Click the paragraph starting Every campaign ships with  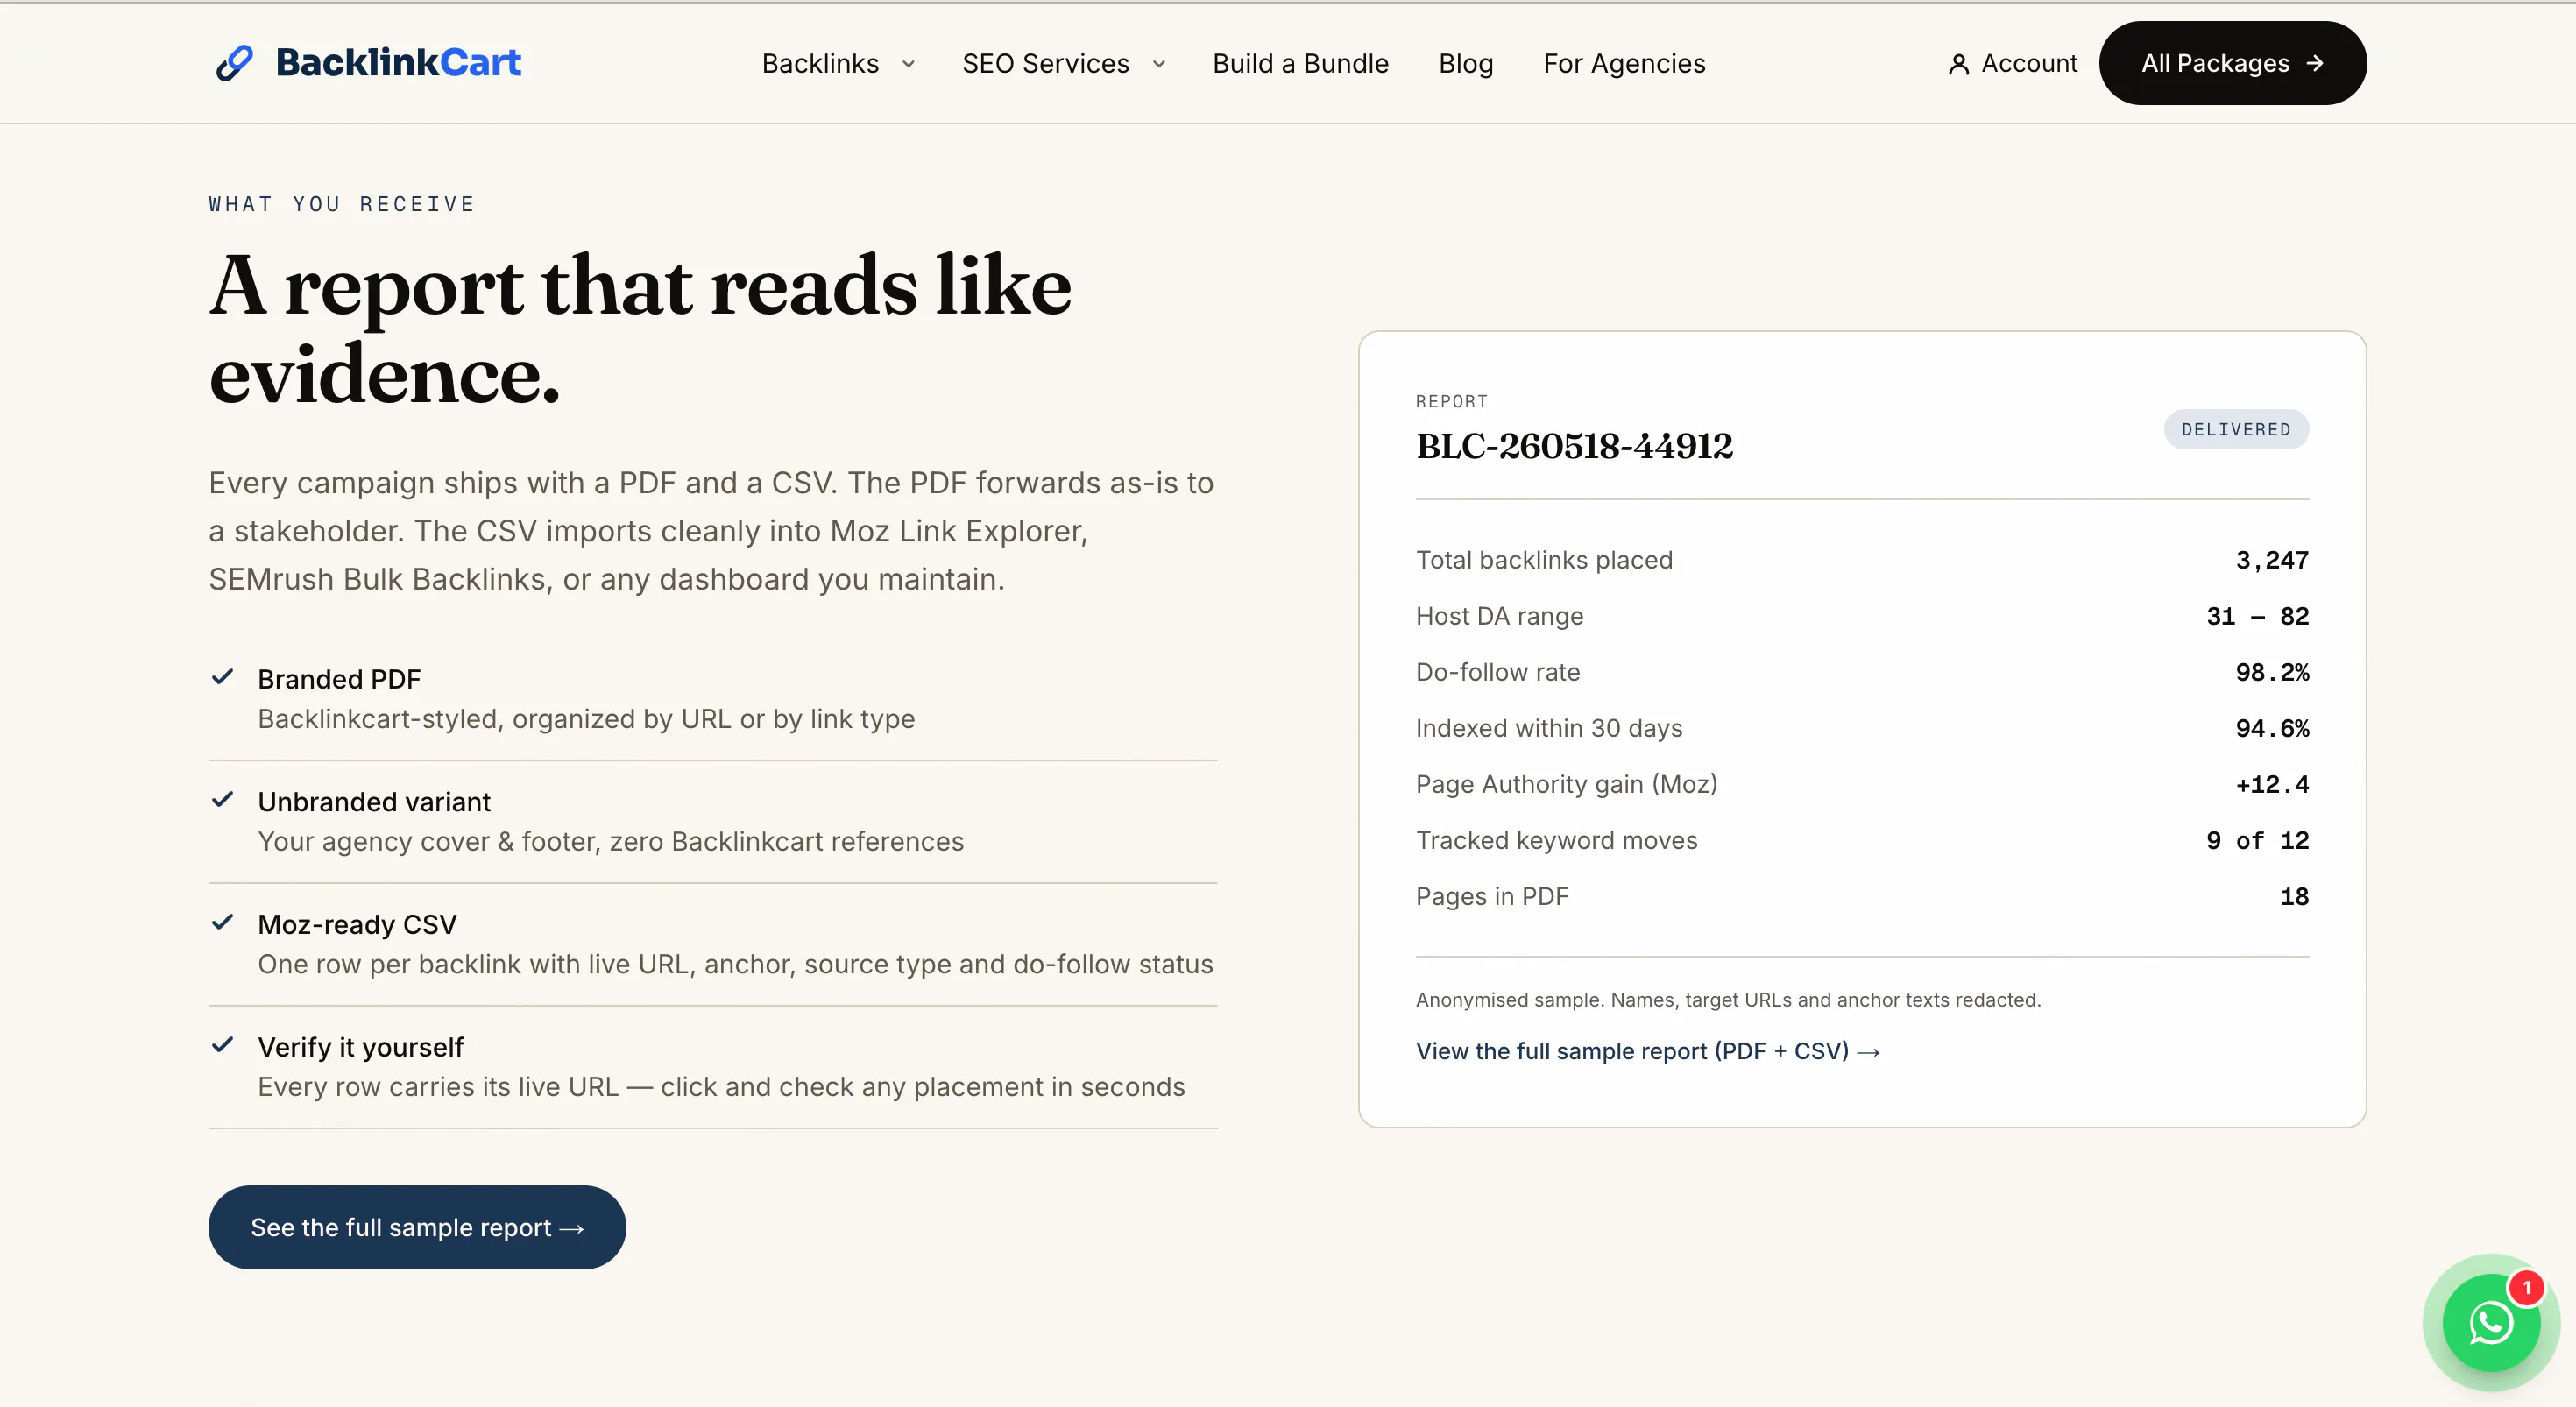pos(711,531)
